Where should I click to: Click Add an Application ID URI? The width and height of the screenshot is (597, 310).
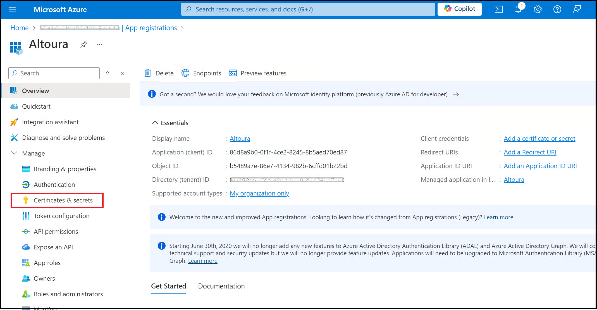(540, 166)
